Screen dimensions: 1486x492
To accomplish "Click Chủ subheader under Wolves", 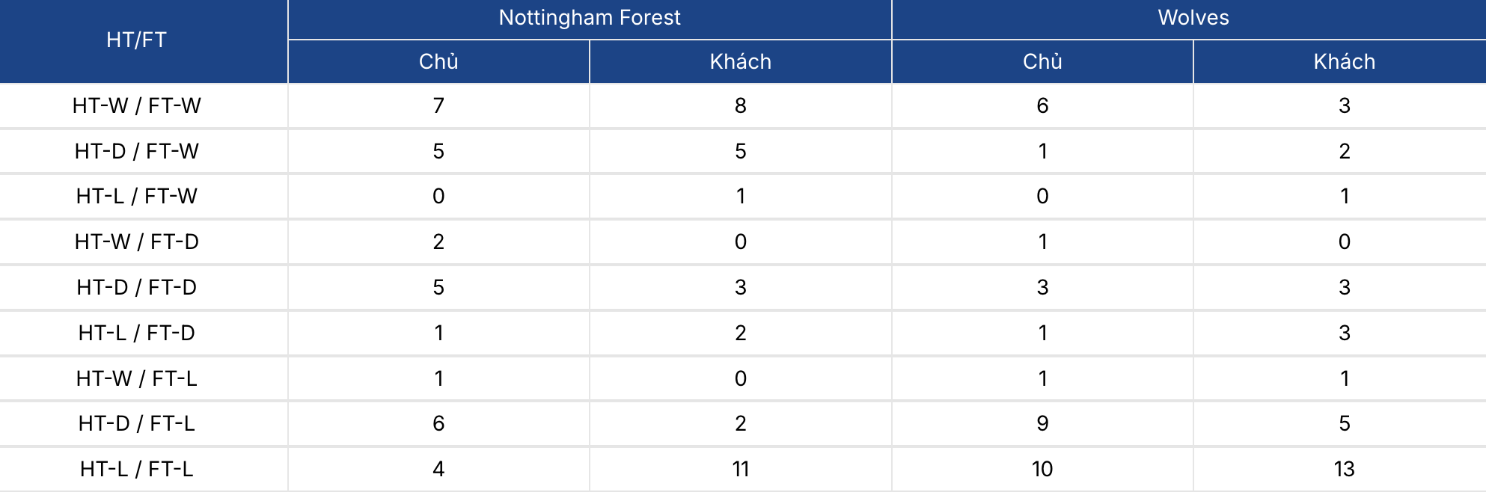I will pos(1042,61).
